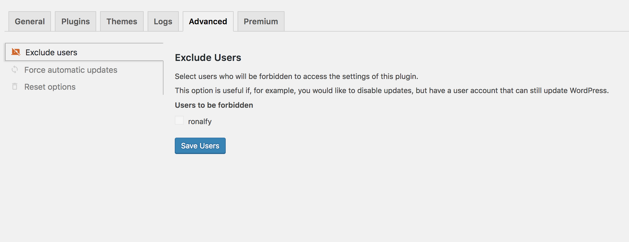Click the Reset options trash icon
The height and width of the screenshot is (242, 629).
tap(15, 86)
